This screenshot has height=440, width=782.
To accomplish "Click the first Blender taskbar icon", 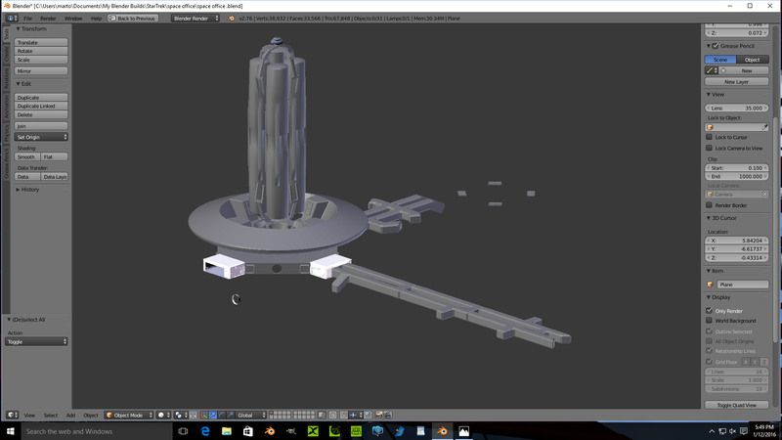I will click(270, 431).
